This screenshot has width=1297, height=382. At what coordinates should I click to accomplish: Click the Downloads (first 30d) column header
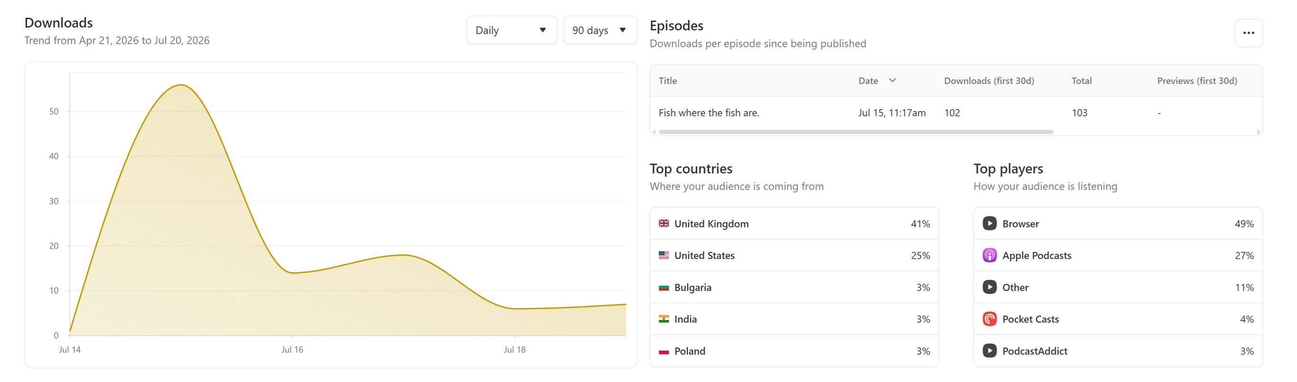(989, 81)
